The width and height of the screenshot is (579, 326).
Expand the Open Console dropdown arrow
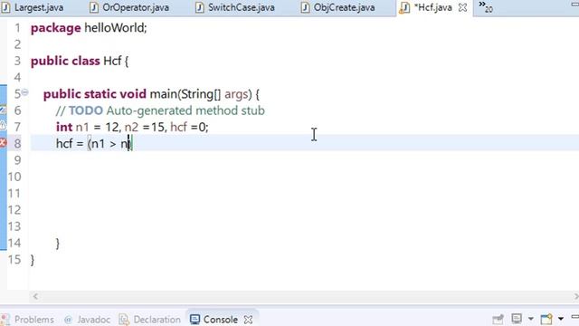pos(561,319)
